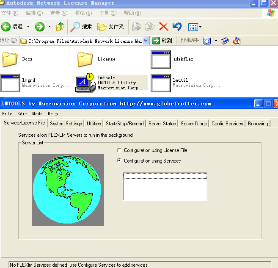278x268 pixels.
Task: Click the path text in address field
Action: point(85,41)
